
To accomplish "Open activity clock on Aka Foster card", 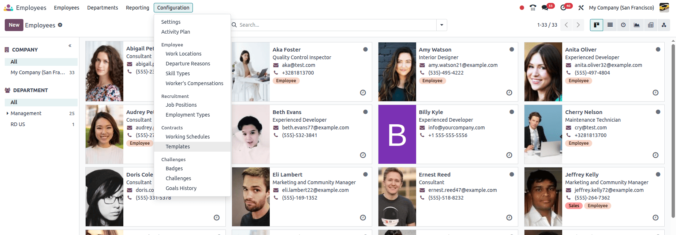I will tap(363, 93).
